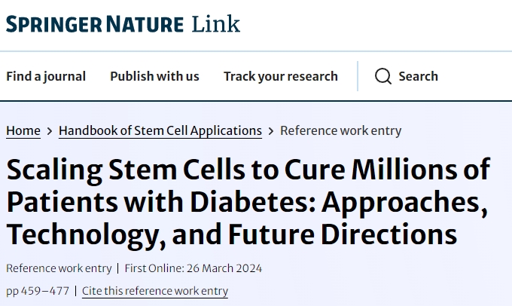
Task: Go to 'Track your research'
Action: coord(280,76)
